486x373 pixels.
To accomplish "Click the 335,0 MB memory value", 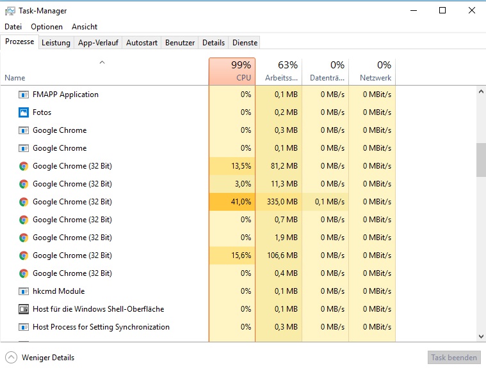I will [x=282, y=202].
